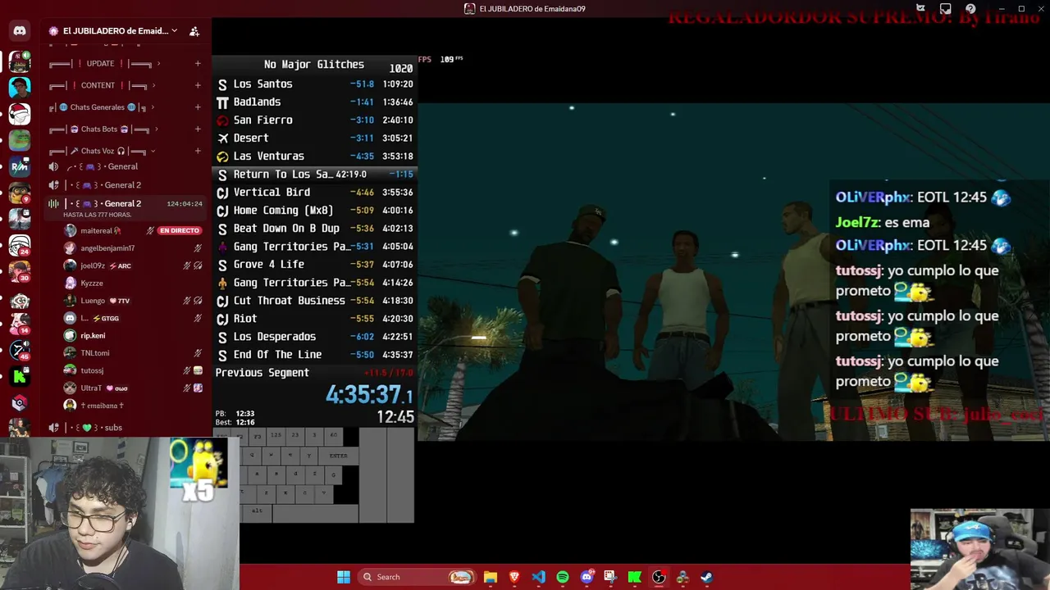Click the Windows Start button
The image size is (1050, 590).
coord(344,577)
